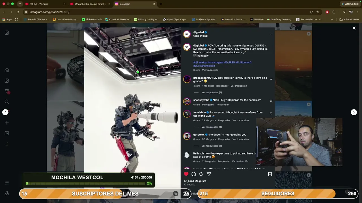Click the Create new post plus icon
This screenshot has height=203, width=362.
click(x=7, y=123)
